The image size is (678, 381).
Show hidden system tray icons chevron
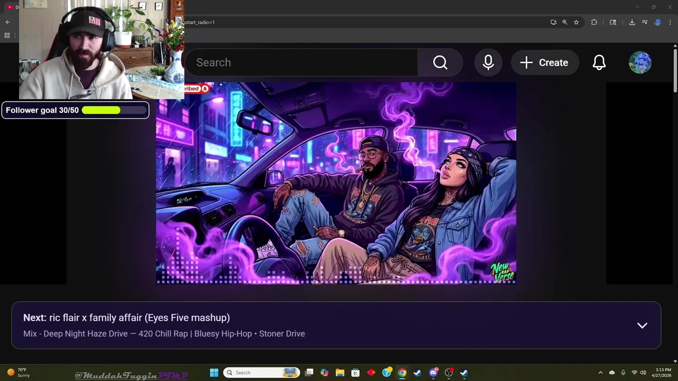pyautogui.click(x=600, y=373)
